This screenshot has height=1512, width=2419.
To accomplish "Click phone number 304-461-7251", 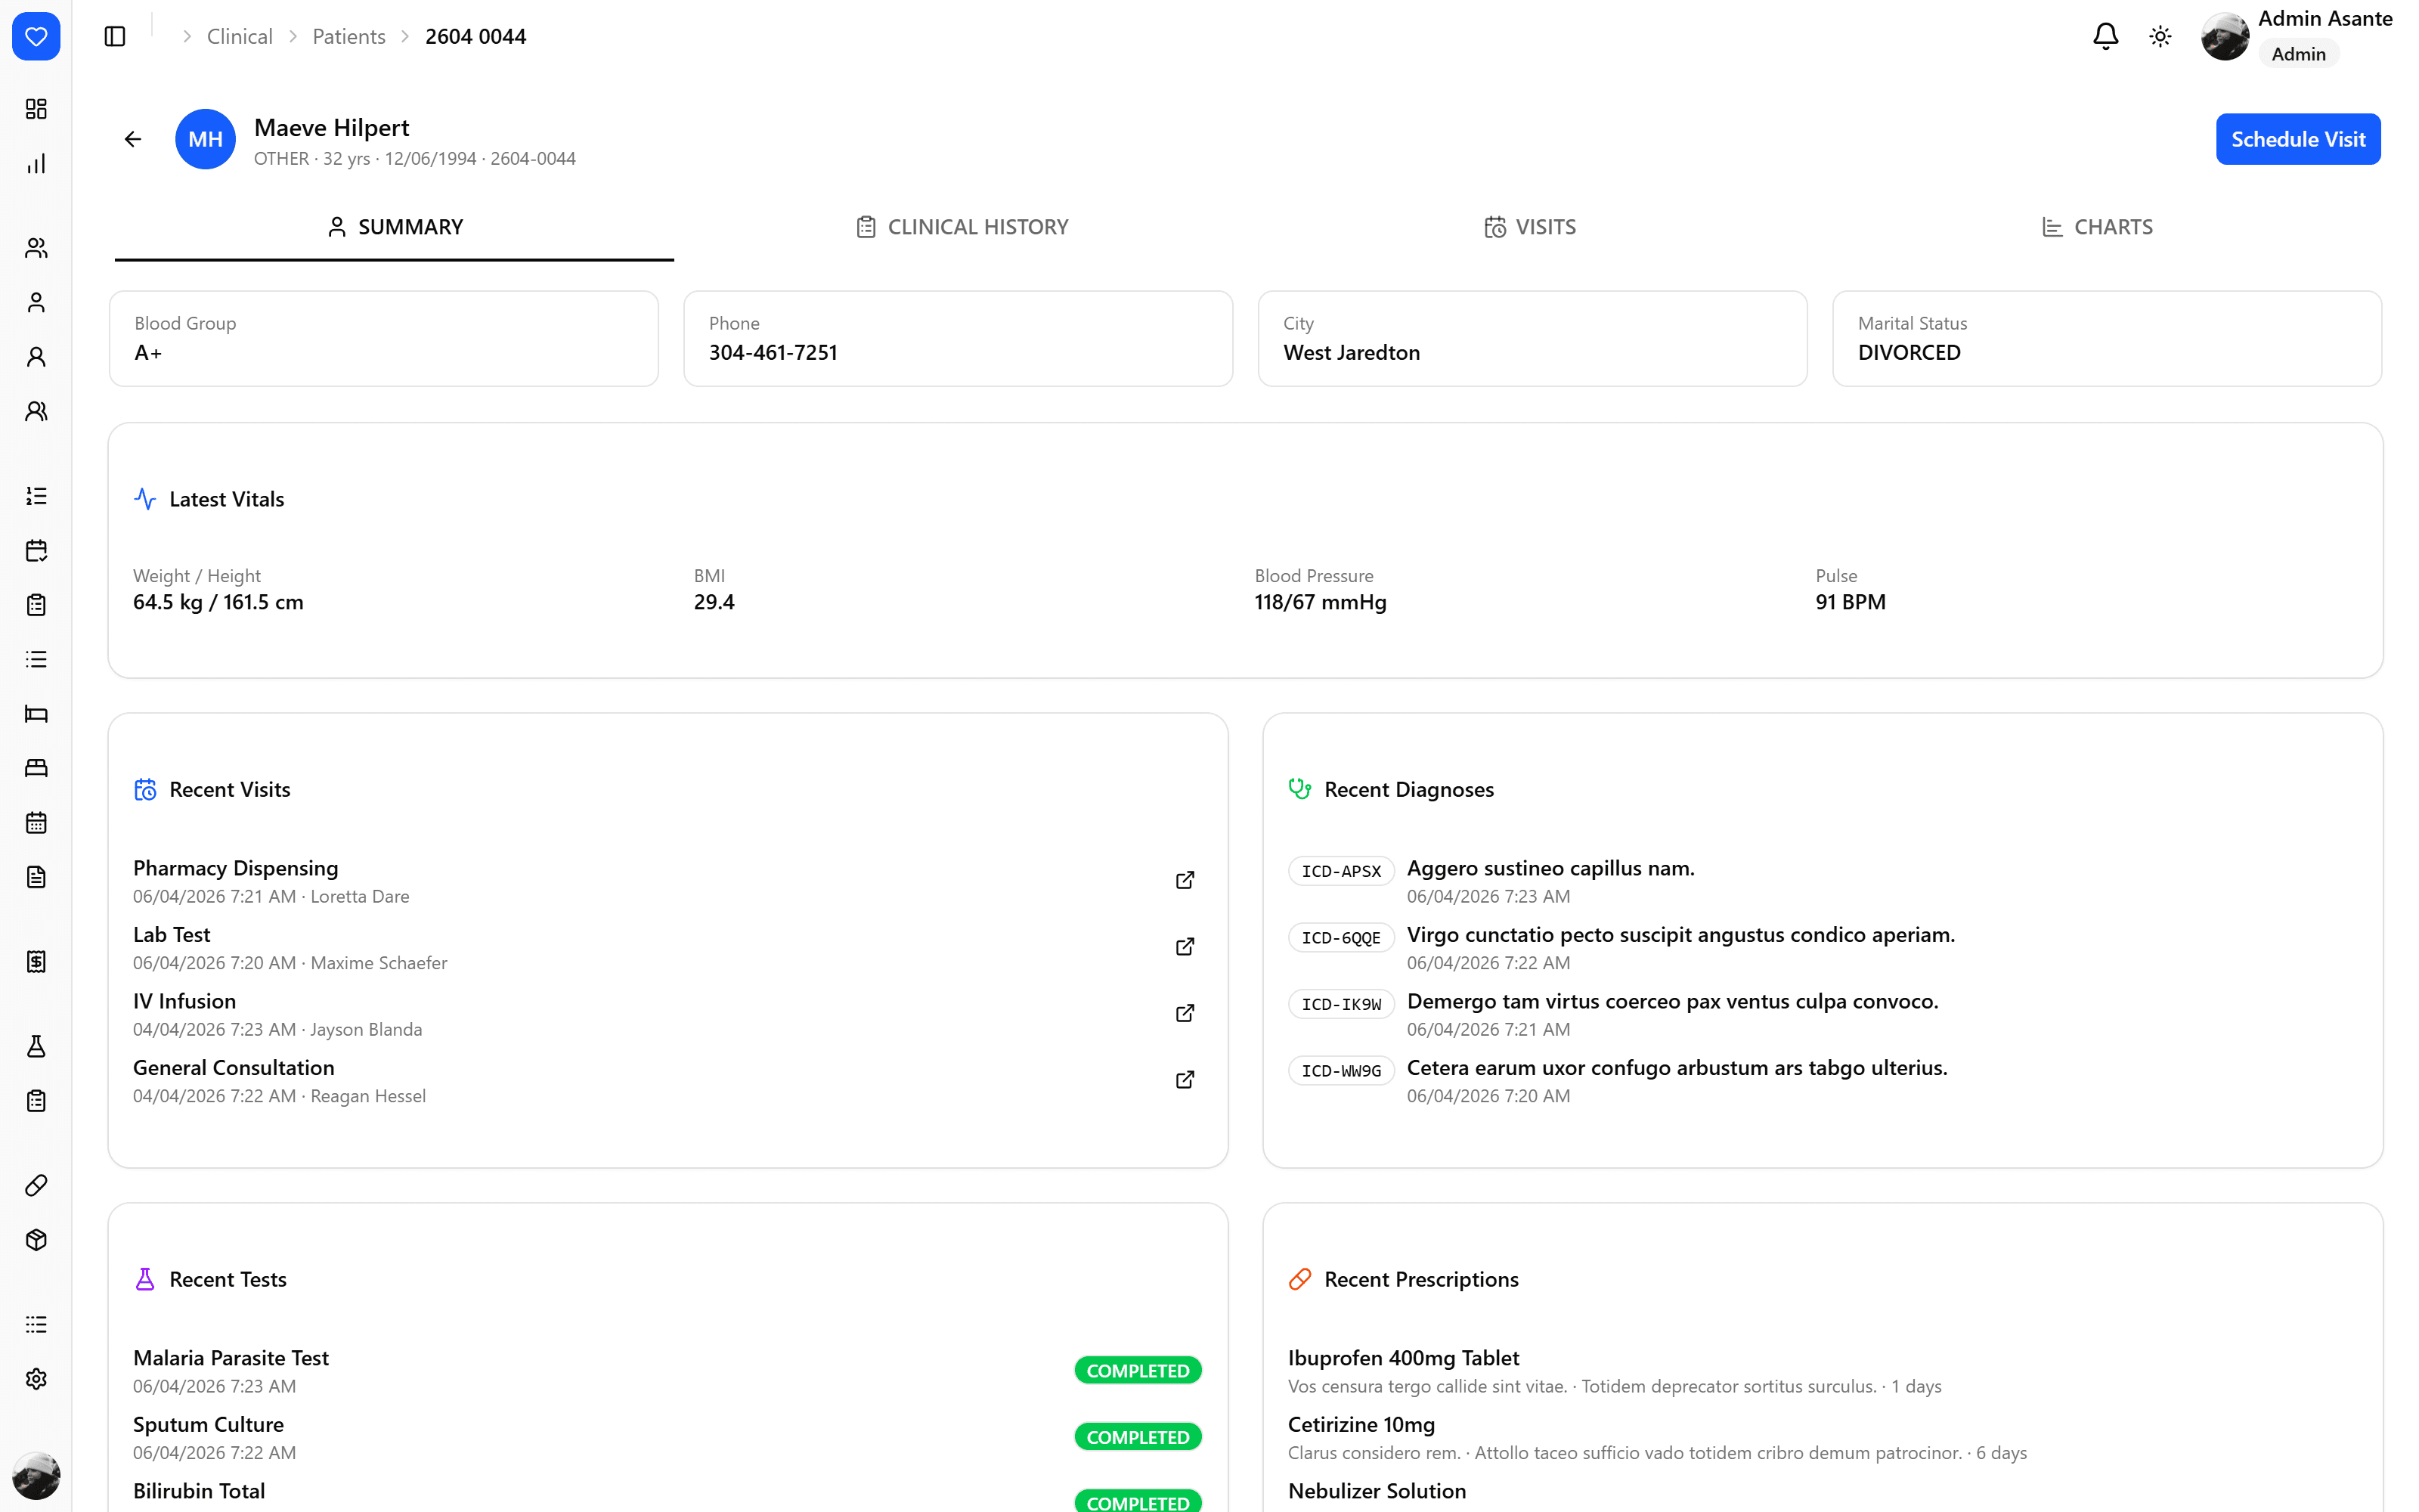I will coord(773,353).
